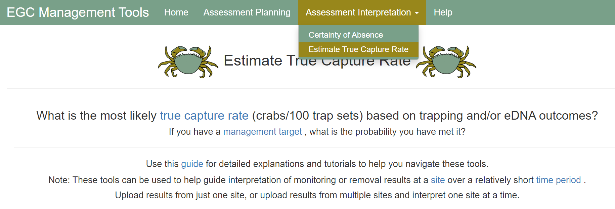Click the 'time period' link
The height and width of the screenshot is (209, 615).
pyautogui.click(x=558, y=180)
